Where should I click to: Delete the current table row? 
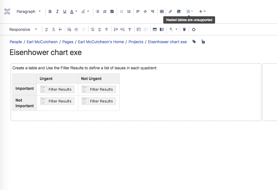tap(61, 29)
